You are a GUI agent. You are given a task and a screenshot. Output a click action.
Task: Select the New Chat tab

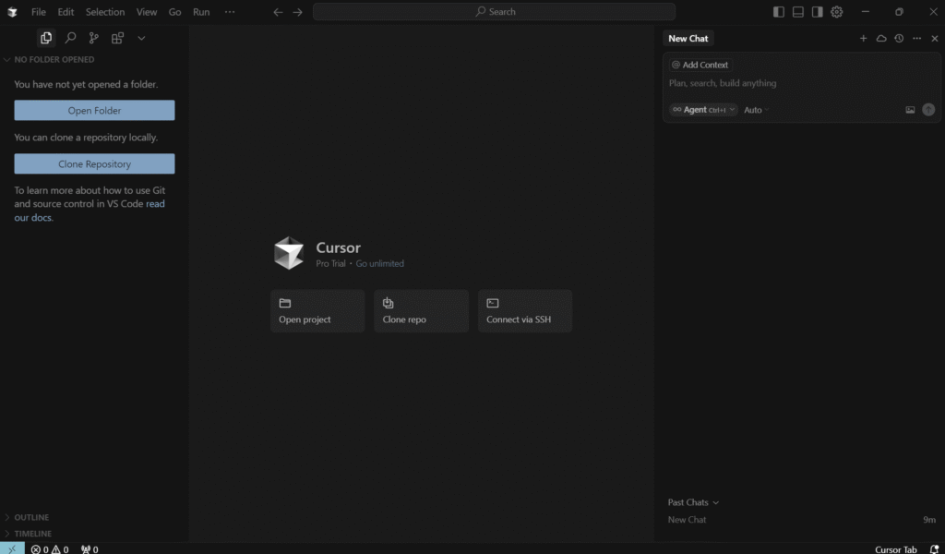tap(688, 38)
